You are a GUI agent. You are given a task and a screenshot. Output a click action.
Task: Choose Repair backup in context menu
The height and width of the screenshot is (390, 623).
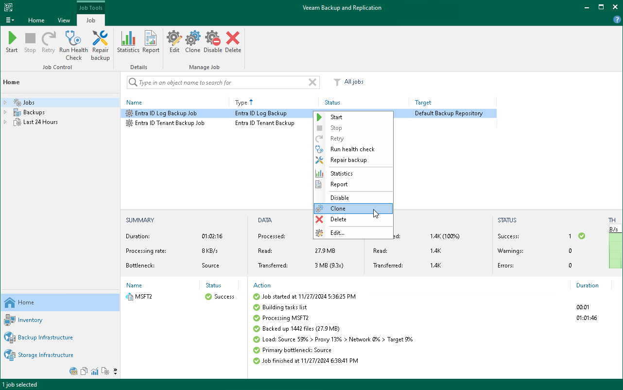[x=353, y=160]
